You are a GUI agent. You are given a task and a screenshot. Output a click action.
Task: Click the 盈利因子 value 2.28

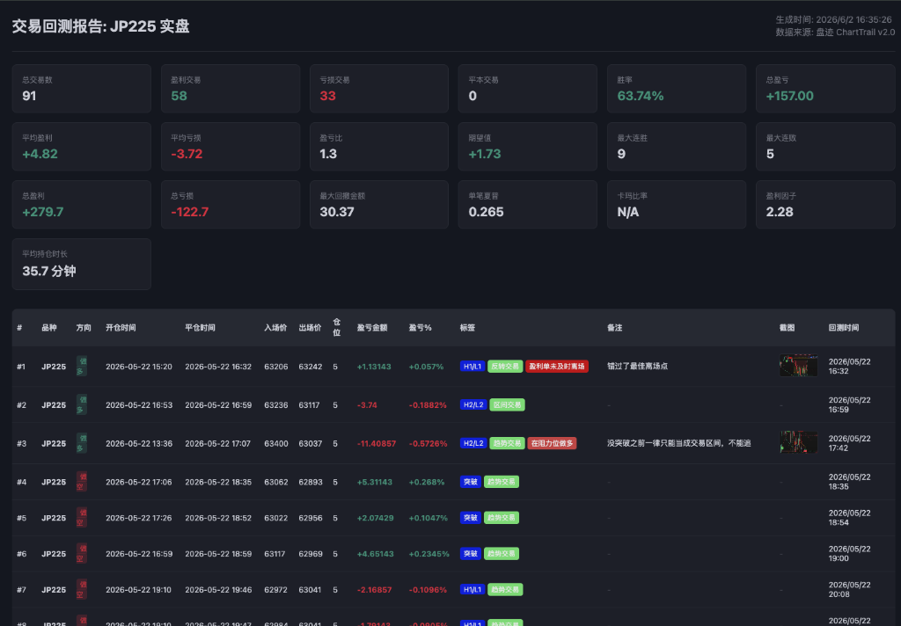[780, 212]
